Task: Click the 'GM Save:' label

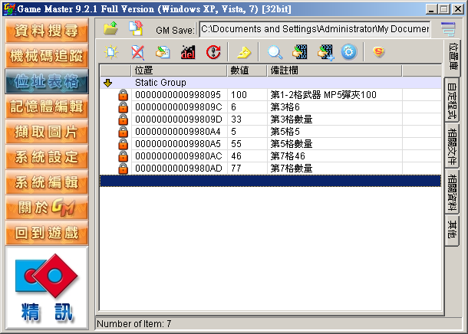Action: click(x=175, y=30)
